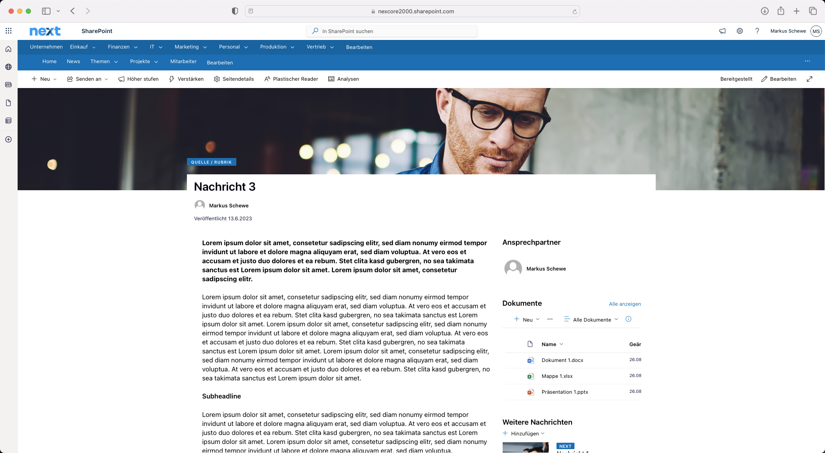Click the Safari address bar
The image size is (825, 453).
(412, 11)
